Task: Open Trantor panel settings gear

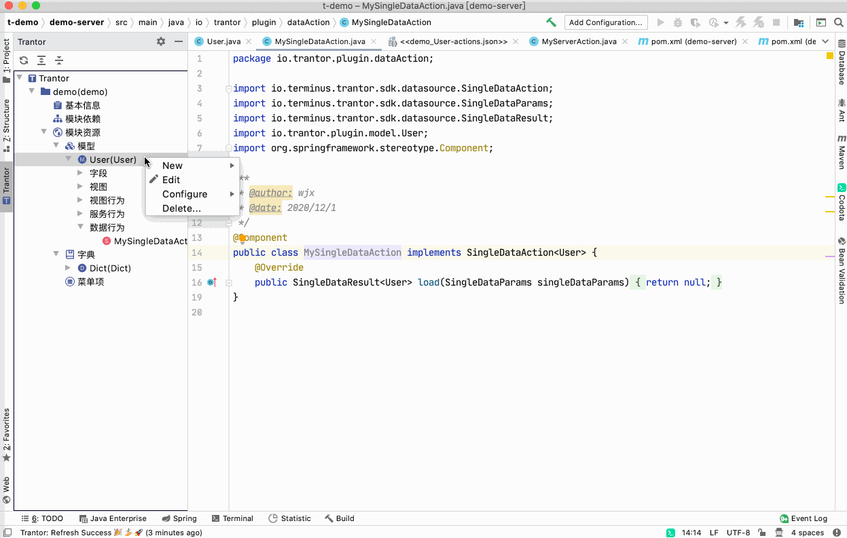Action: (x=161, y=41)
